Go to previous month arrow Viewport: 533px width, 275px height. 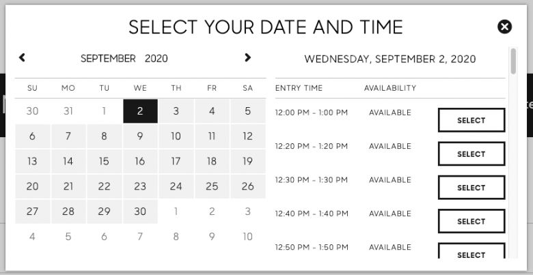pos(22,58)
